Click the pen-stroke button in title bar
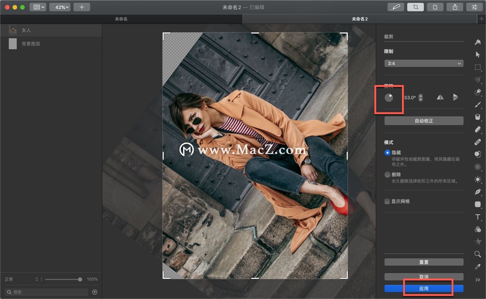This screenshot has width=486, height=299. pos(396,7)
